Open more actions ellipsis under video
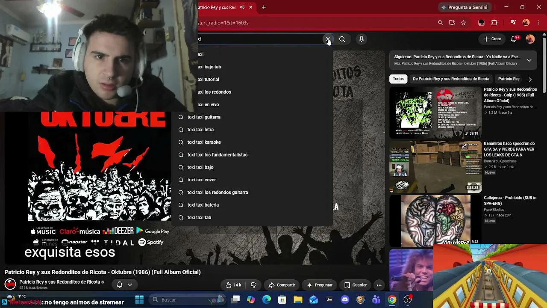 pyautogui.click(x=379, y=285)
